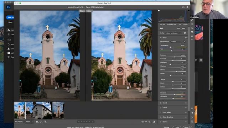Toggle Detail panel visibility eye
The image size is (228, 128).
[186, 108]
